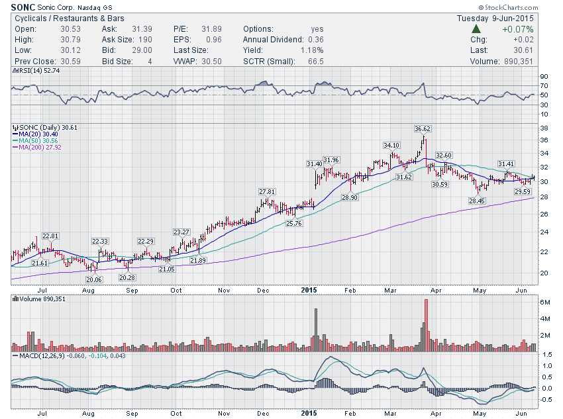
Task: Click the EPS value 0.96
Action: (214, 40)
